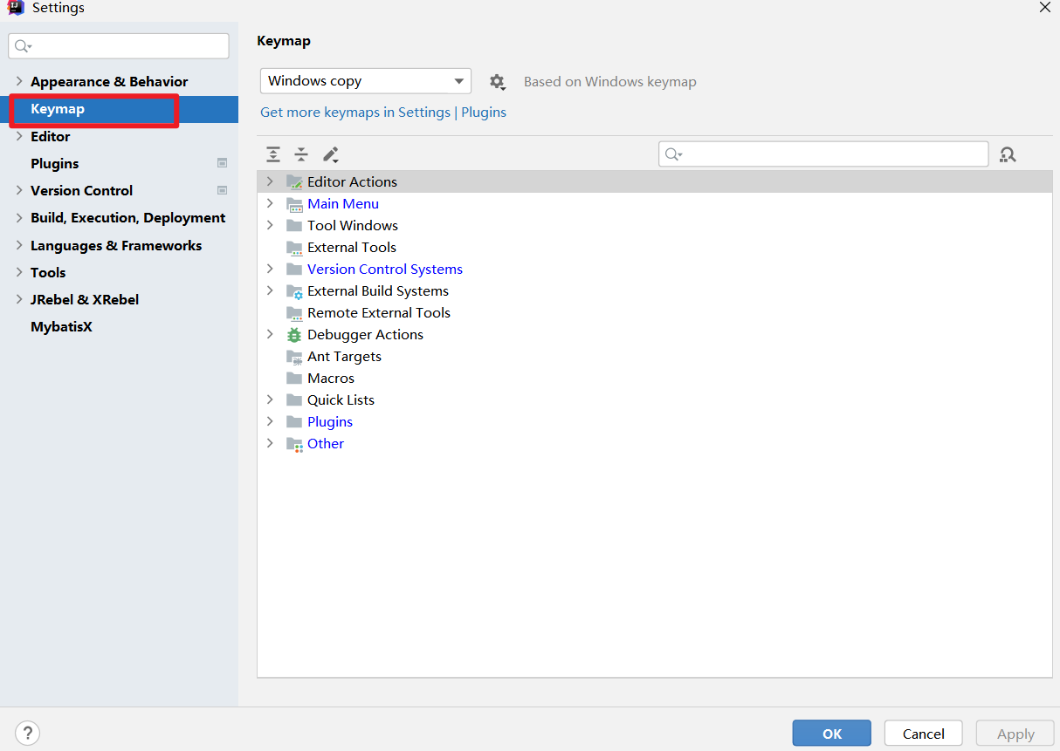Viewport: 1060px width, 751px height.
Task: Select Plugins in the settings sidebar
Action: (54, 163)
